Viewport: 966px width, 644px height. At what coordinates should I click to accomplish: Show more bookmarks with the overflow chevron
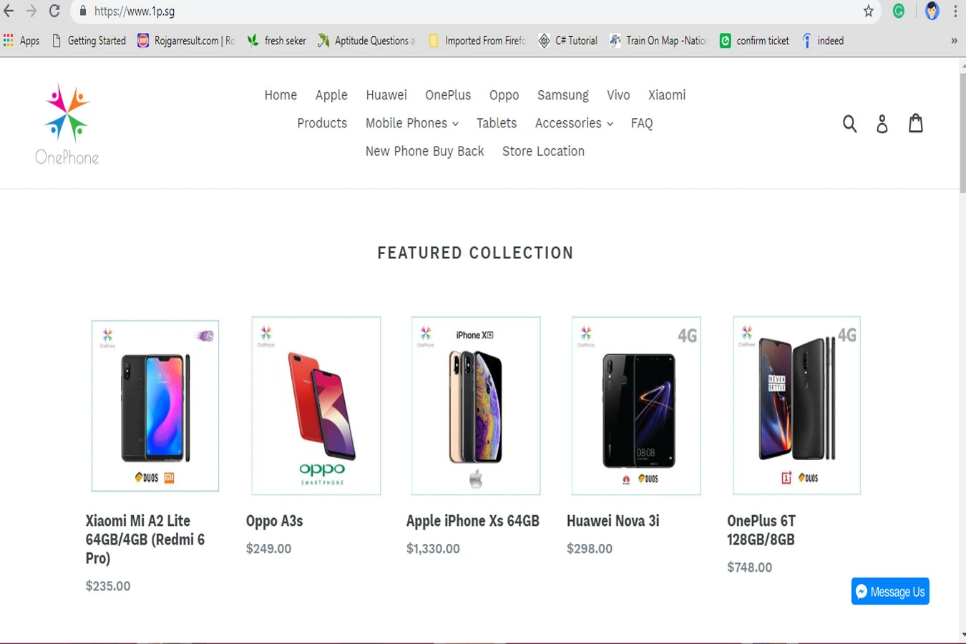click(954, 41)
